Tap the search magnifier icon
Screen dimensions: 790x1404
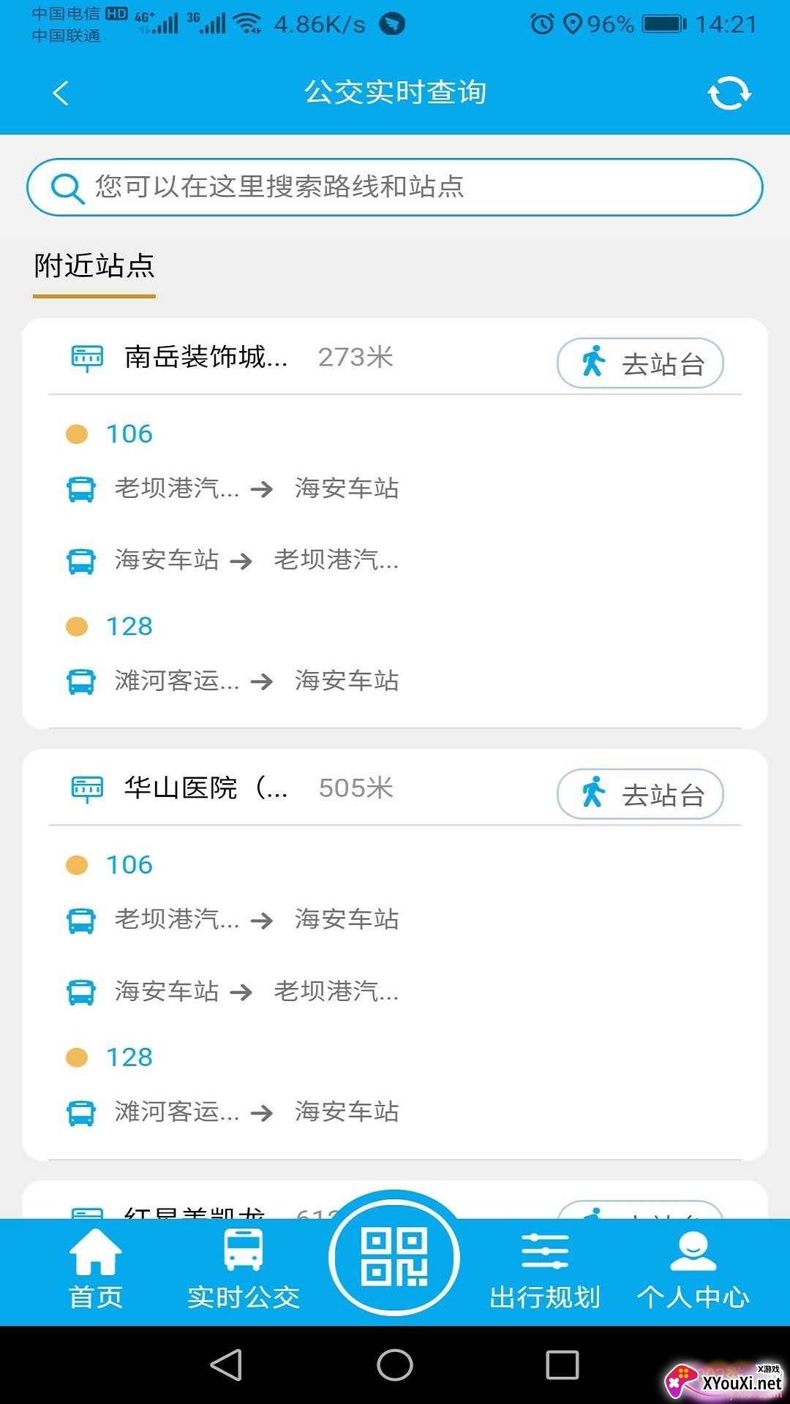[67, 188]
